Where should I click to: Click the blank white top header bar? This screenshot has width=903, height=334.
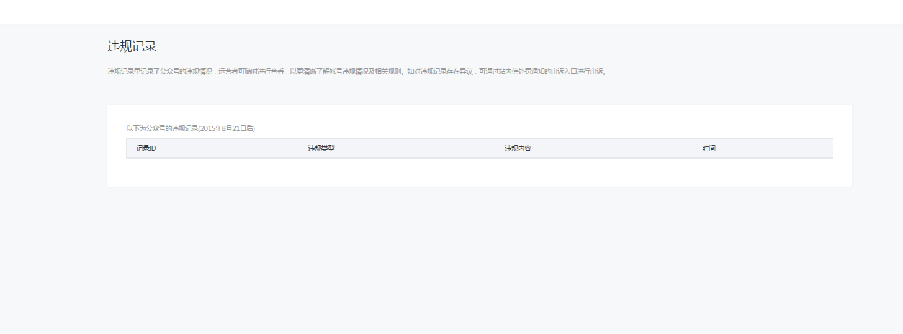pos(451,12)
